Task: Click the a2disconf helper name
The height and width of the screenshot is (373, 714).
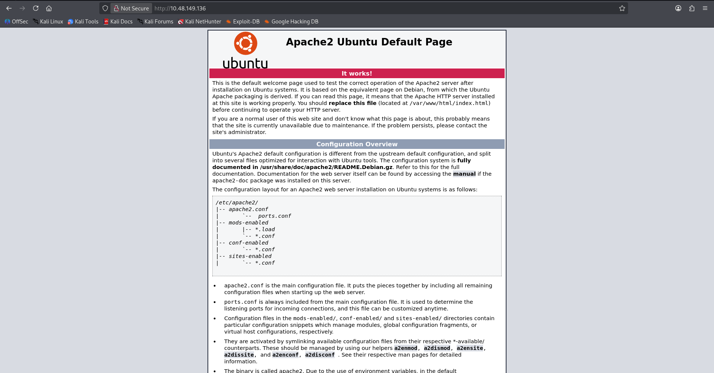Action: 320,355
